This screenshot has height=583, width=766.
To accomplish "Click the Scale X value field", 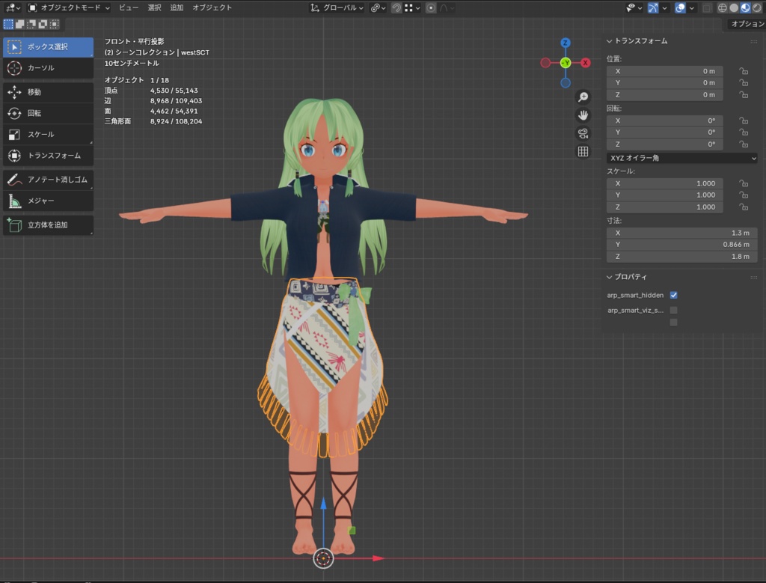I will click(x=665, y=183).
